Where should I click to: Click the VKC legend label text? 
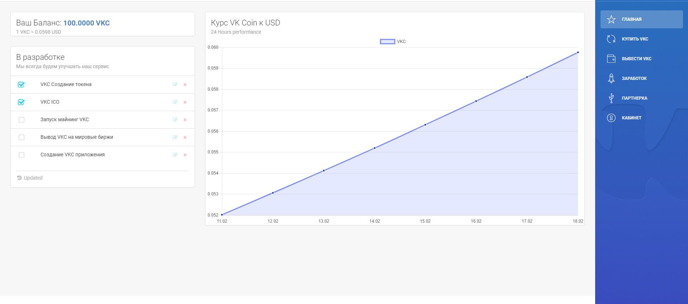point(401,42)
